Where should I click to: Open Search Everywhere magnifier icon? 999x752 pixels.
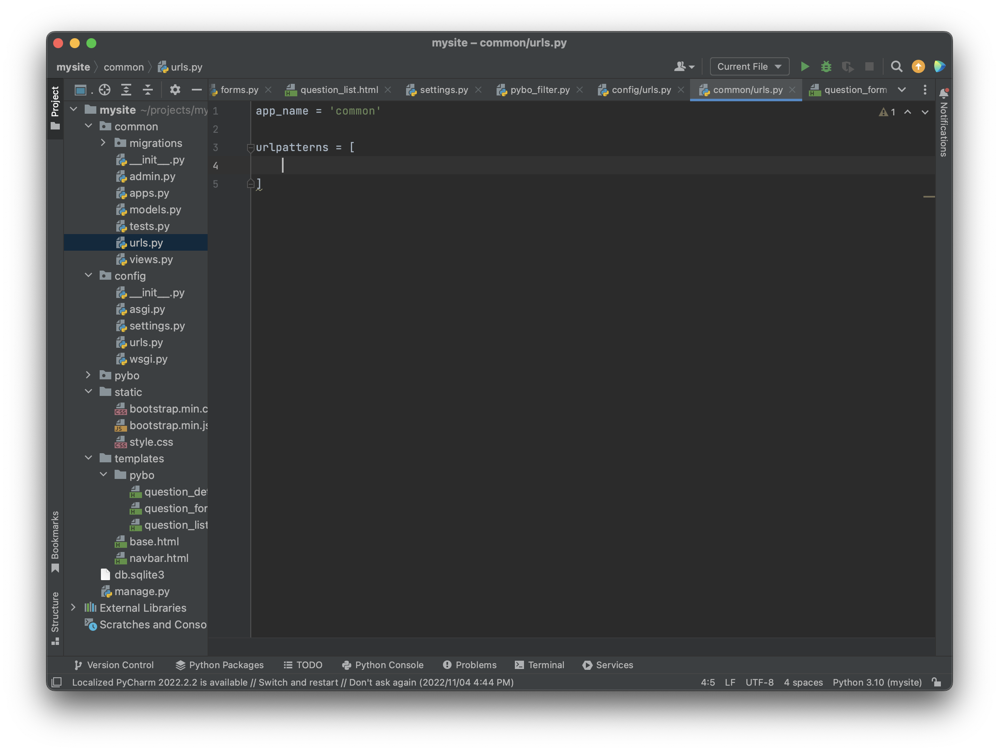(x=896, y=67)
